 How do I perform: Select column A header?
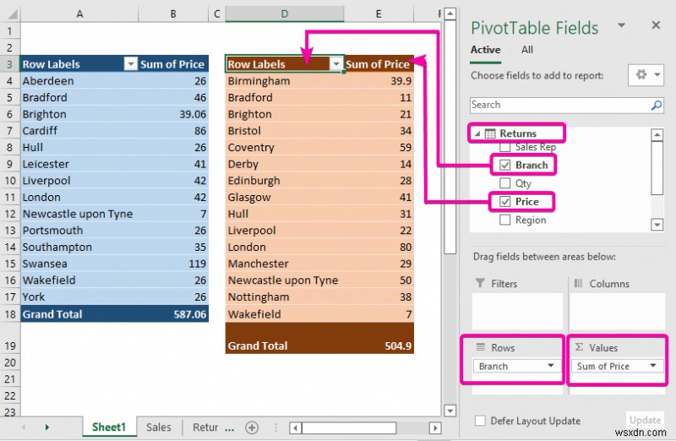(x=79, y=14)
